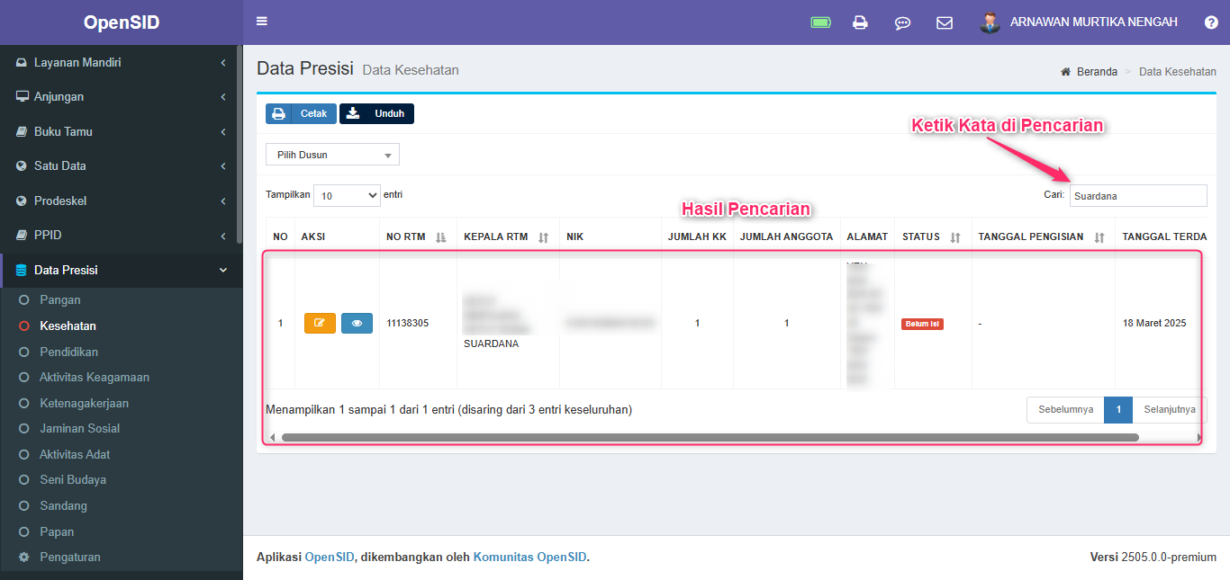The image size is (1230, 580).
Task: Toggle the sidebar hamburger menu icon
Action: pos(261,22)
